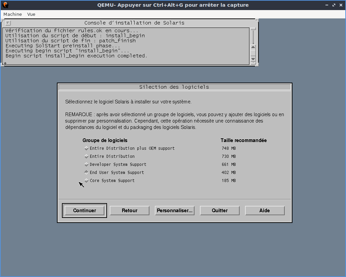This screenshot has height=277, width=346.
Task: Click console line 'Executing SolStart preinstall phase...'
Action: tap(63, 46)
